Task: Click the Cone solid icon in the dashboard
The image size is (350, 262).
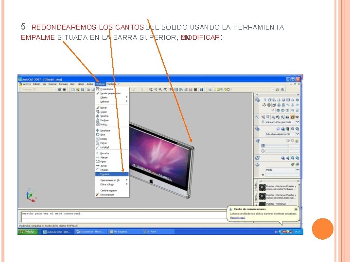Action: pyautogui.click(x=279, y=100)
